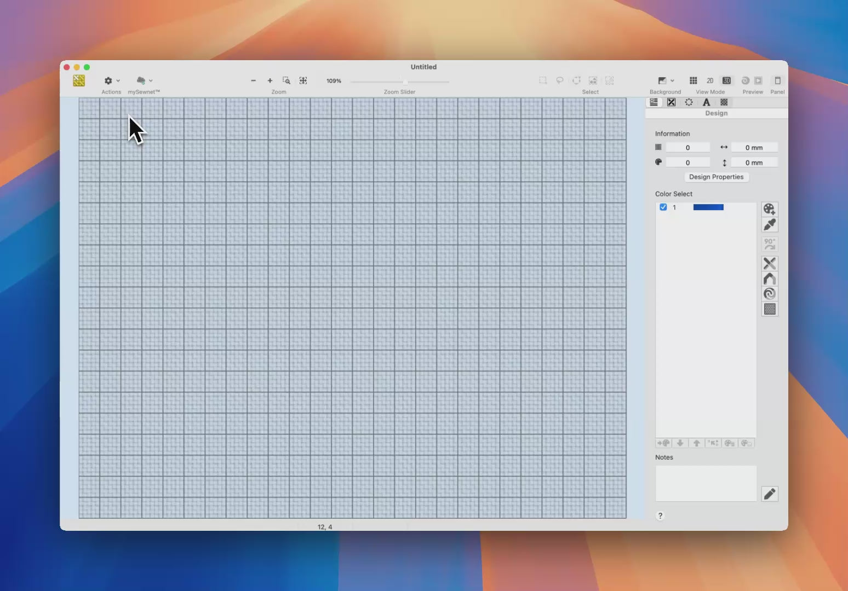Click the Information heading

click(672, 134)
